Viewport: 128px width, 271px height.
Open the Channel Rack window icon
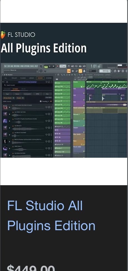click(x=123, y=71)
